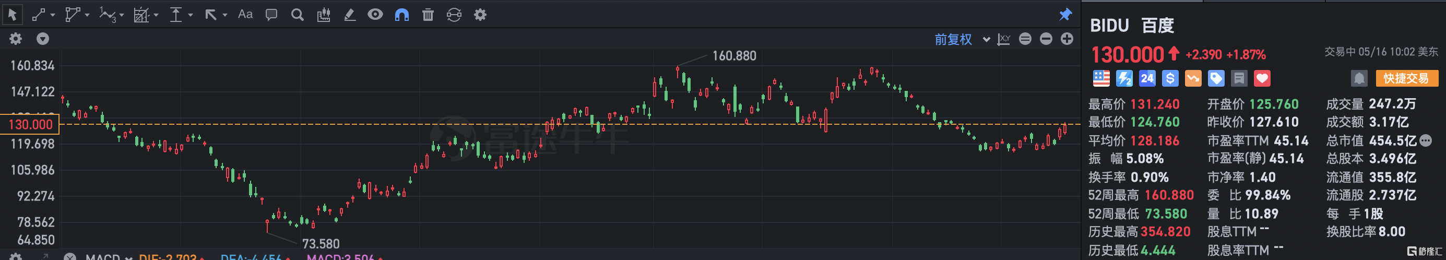This screenshot has height=260, width=1446.
Task: Toggle drawings visibility with eye icon
Action: (375, 15)
